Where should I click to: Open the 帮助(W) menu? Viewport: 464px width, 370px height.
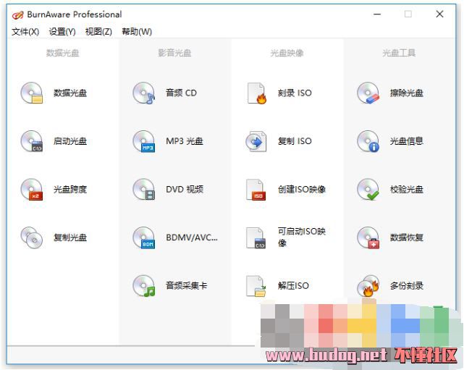point(137,32)
